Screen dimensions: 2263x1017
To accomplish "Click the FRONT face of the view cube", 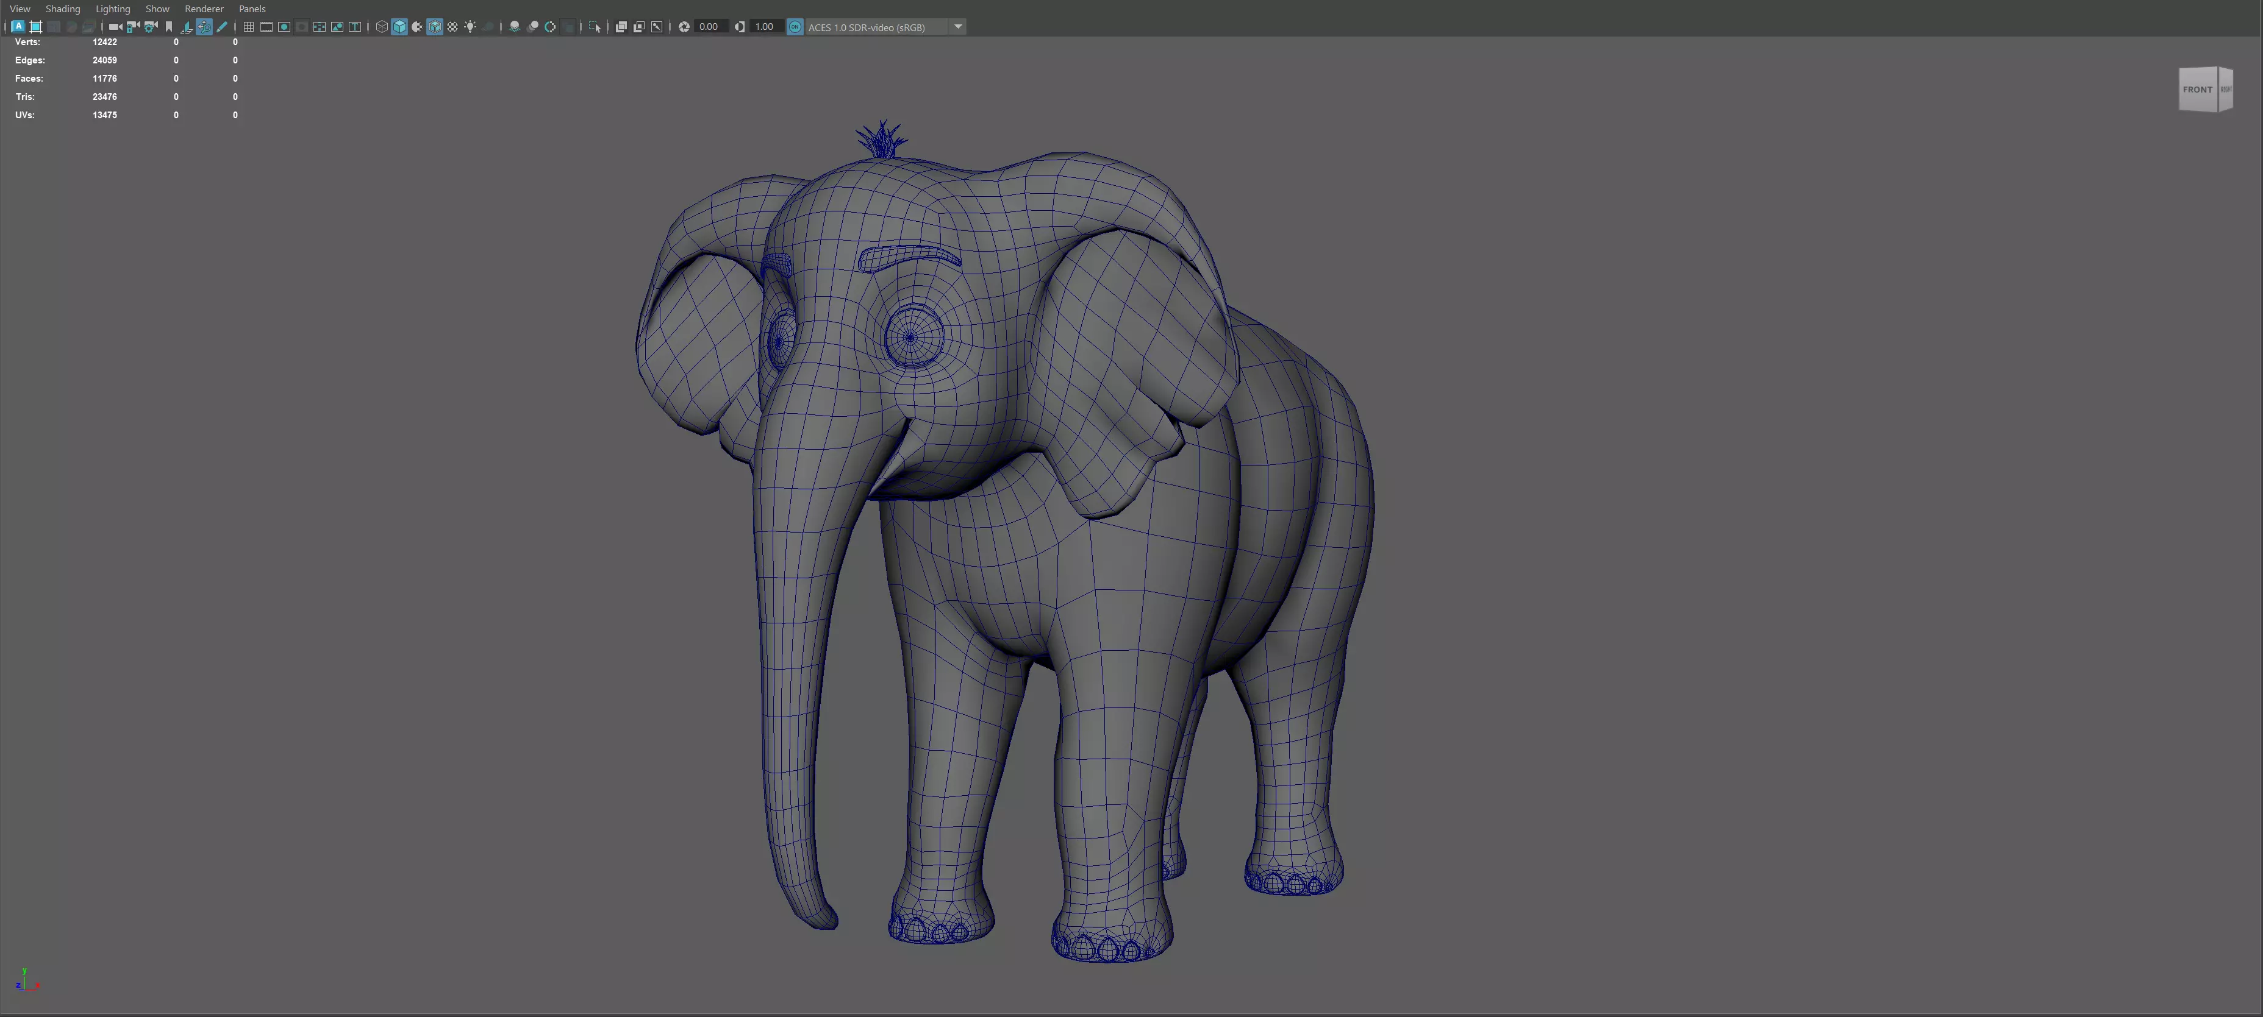I will coord(2197,90).
